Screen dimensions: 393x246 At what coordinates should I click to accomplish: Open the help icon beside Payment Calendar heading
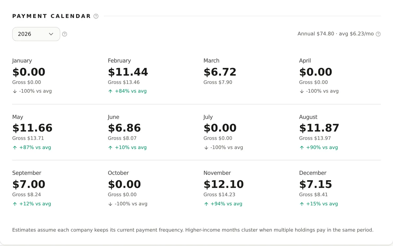click(x=96, y=16)
